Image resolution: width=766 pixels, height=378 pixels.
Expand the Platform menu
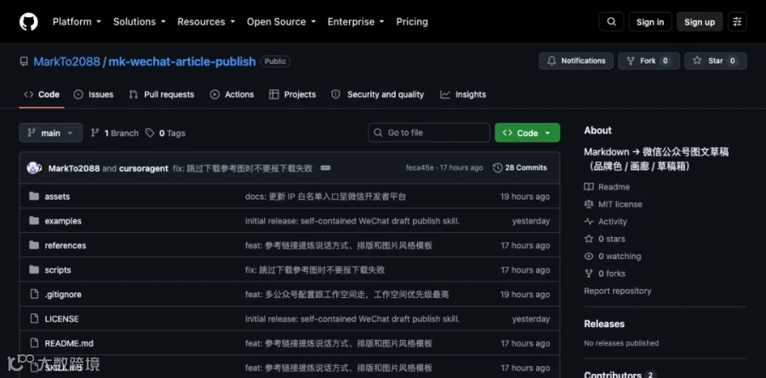[x=77, y=22]
